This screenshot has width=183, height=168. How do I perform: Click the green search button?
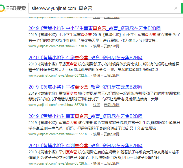click(182, 8)
